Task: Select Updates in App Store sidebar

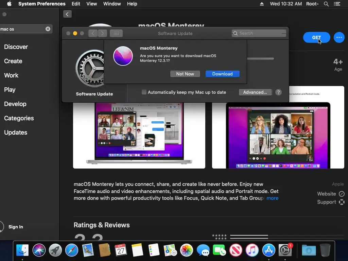Action: point(16,133)
